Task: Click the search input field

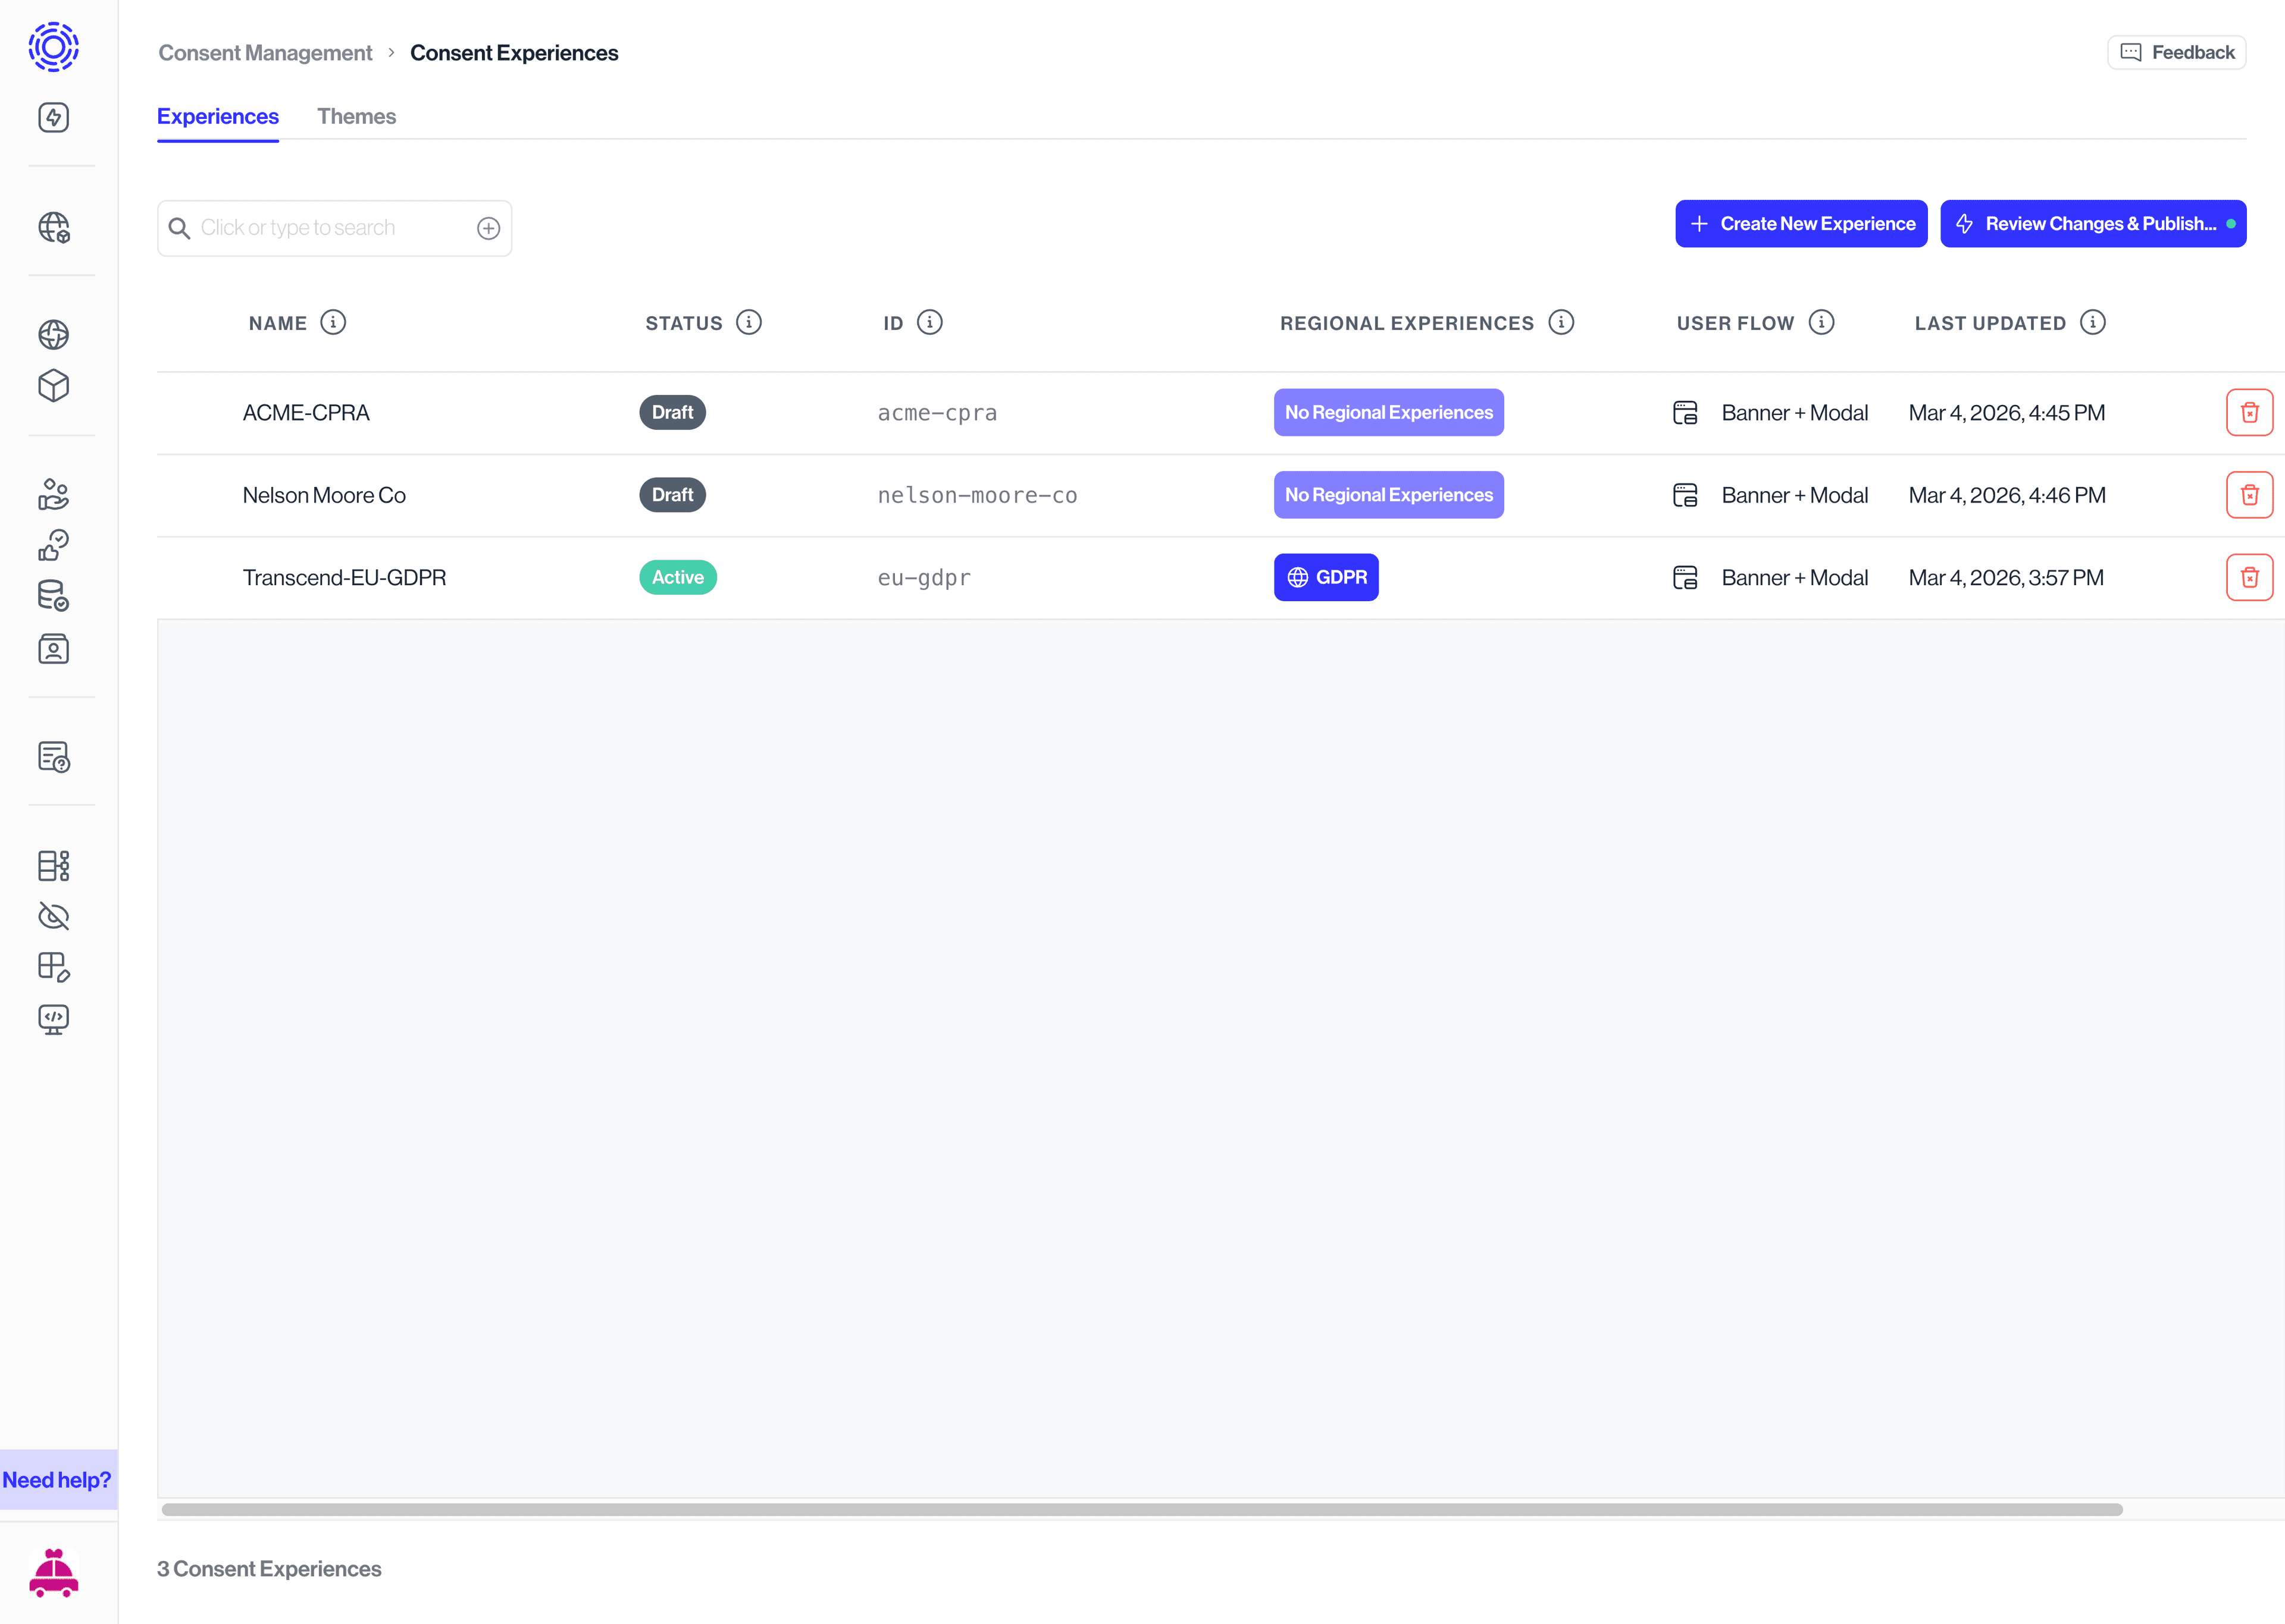Action: (320, 227)
